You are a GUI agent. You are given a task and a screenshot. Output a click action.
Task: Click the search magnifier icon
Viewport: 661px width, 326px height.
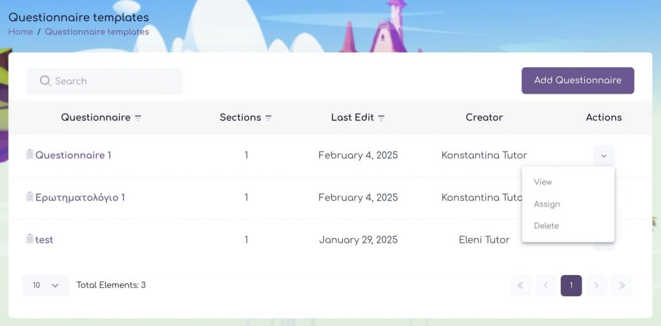point(45,81)
